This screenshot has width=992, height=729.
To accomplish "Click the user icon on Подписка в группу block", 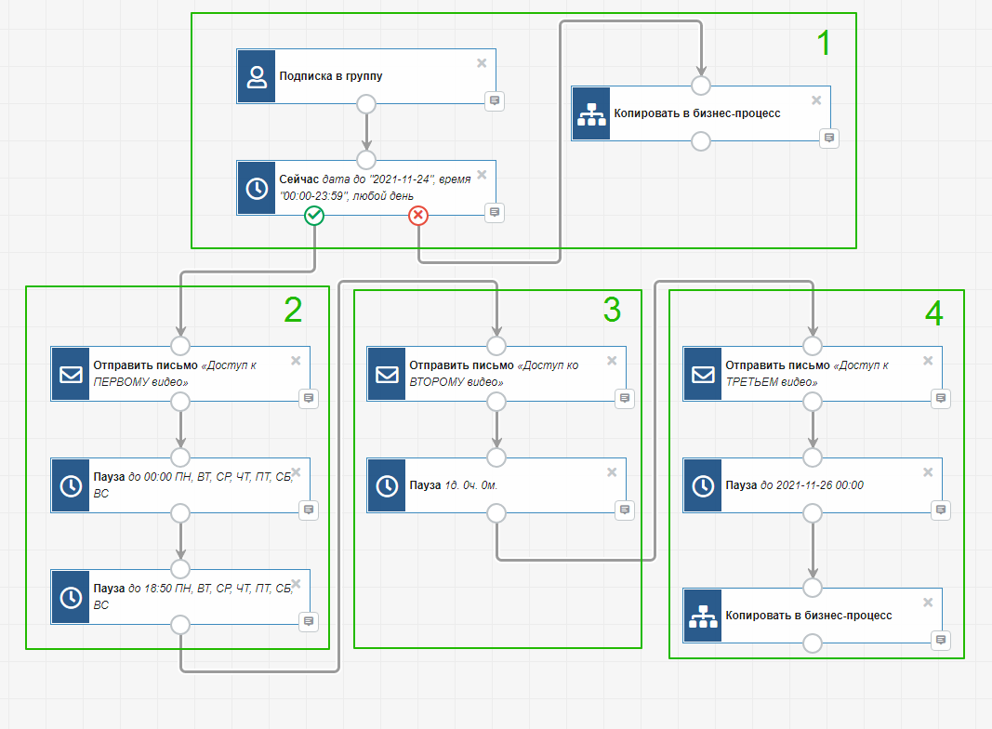I will point(257,76).
